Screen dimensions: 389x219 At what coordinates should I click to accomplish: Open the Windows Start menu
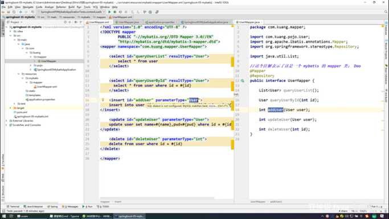pos(4,216)
